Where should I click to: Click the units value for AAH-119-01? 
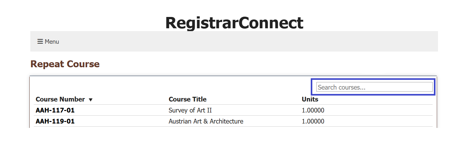(x=313, y=121)
